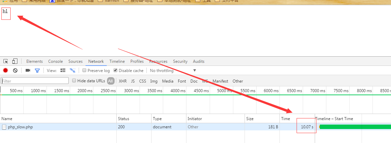Image resolution: width=391 pixels, height=143 pixels.
Task: Toggle the filter funnel icon
Action: click(37, 71)
